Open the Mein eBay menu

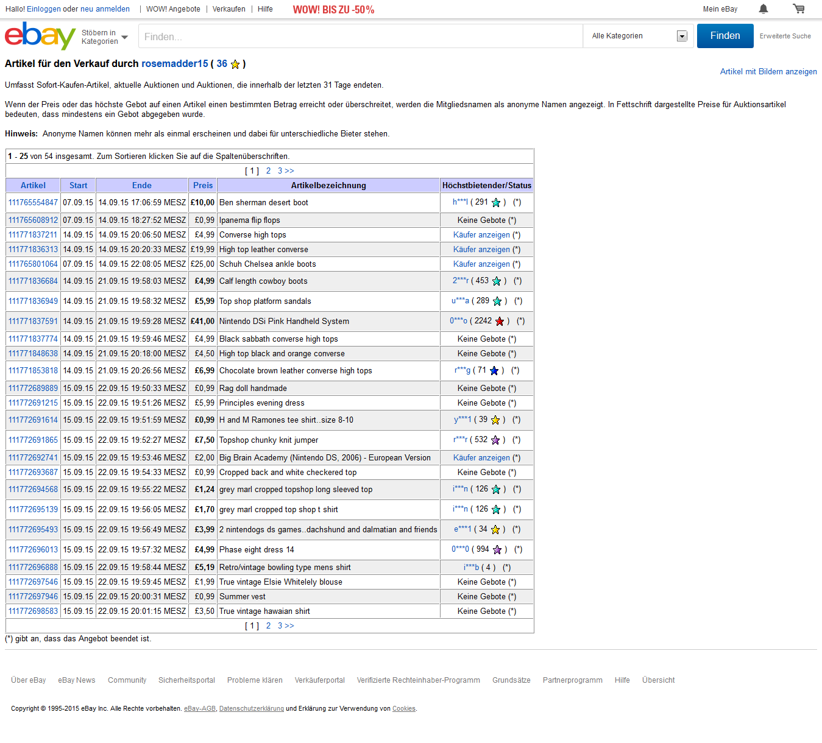pyautogui.click(x=720, y=9)
